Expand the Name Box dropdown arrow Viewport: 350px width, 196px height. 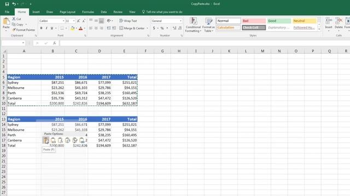pyautogui.click(x=23, y=43)
